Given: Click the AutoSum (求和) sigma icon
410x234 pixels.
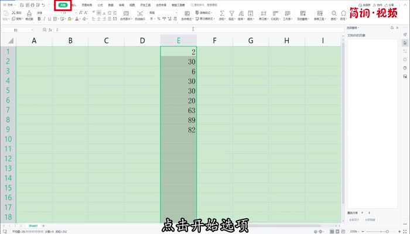Looking at the screenshot, I should [222, 12].
